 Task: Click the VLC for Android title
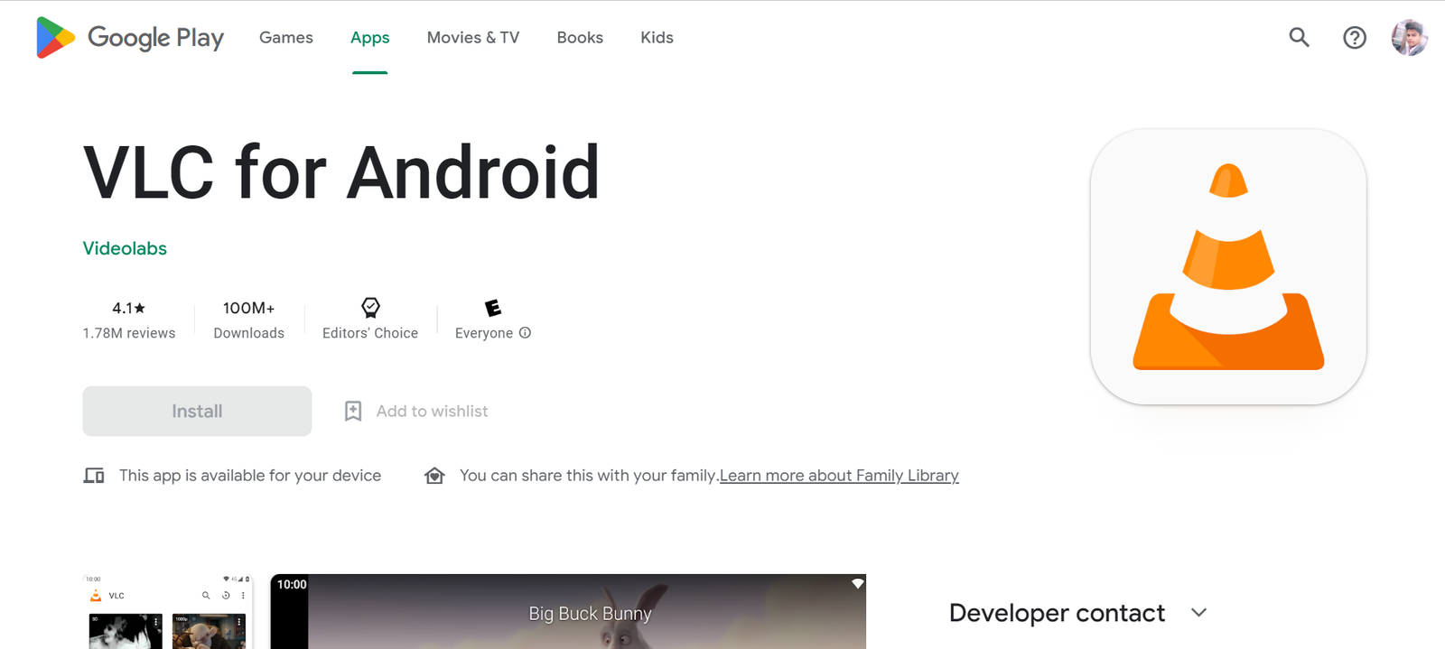(x=341, y=172)
